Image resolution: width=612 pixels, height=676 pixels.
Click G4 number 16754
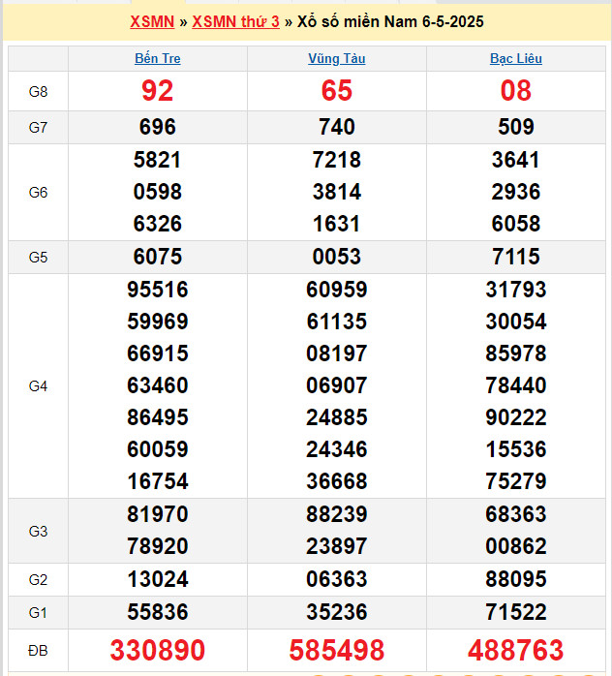[x=158, y=481]
